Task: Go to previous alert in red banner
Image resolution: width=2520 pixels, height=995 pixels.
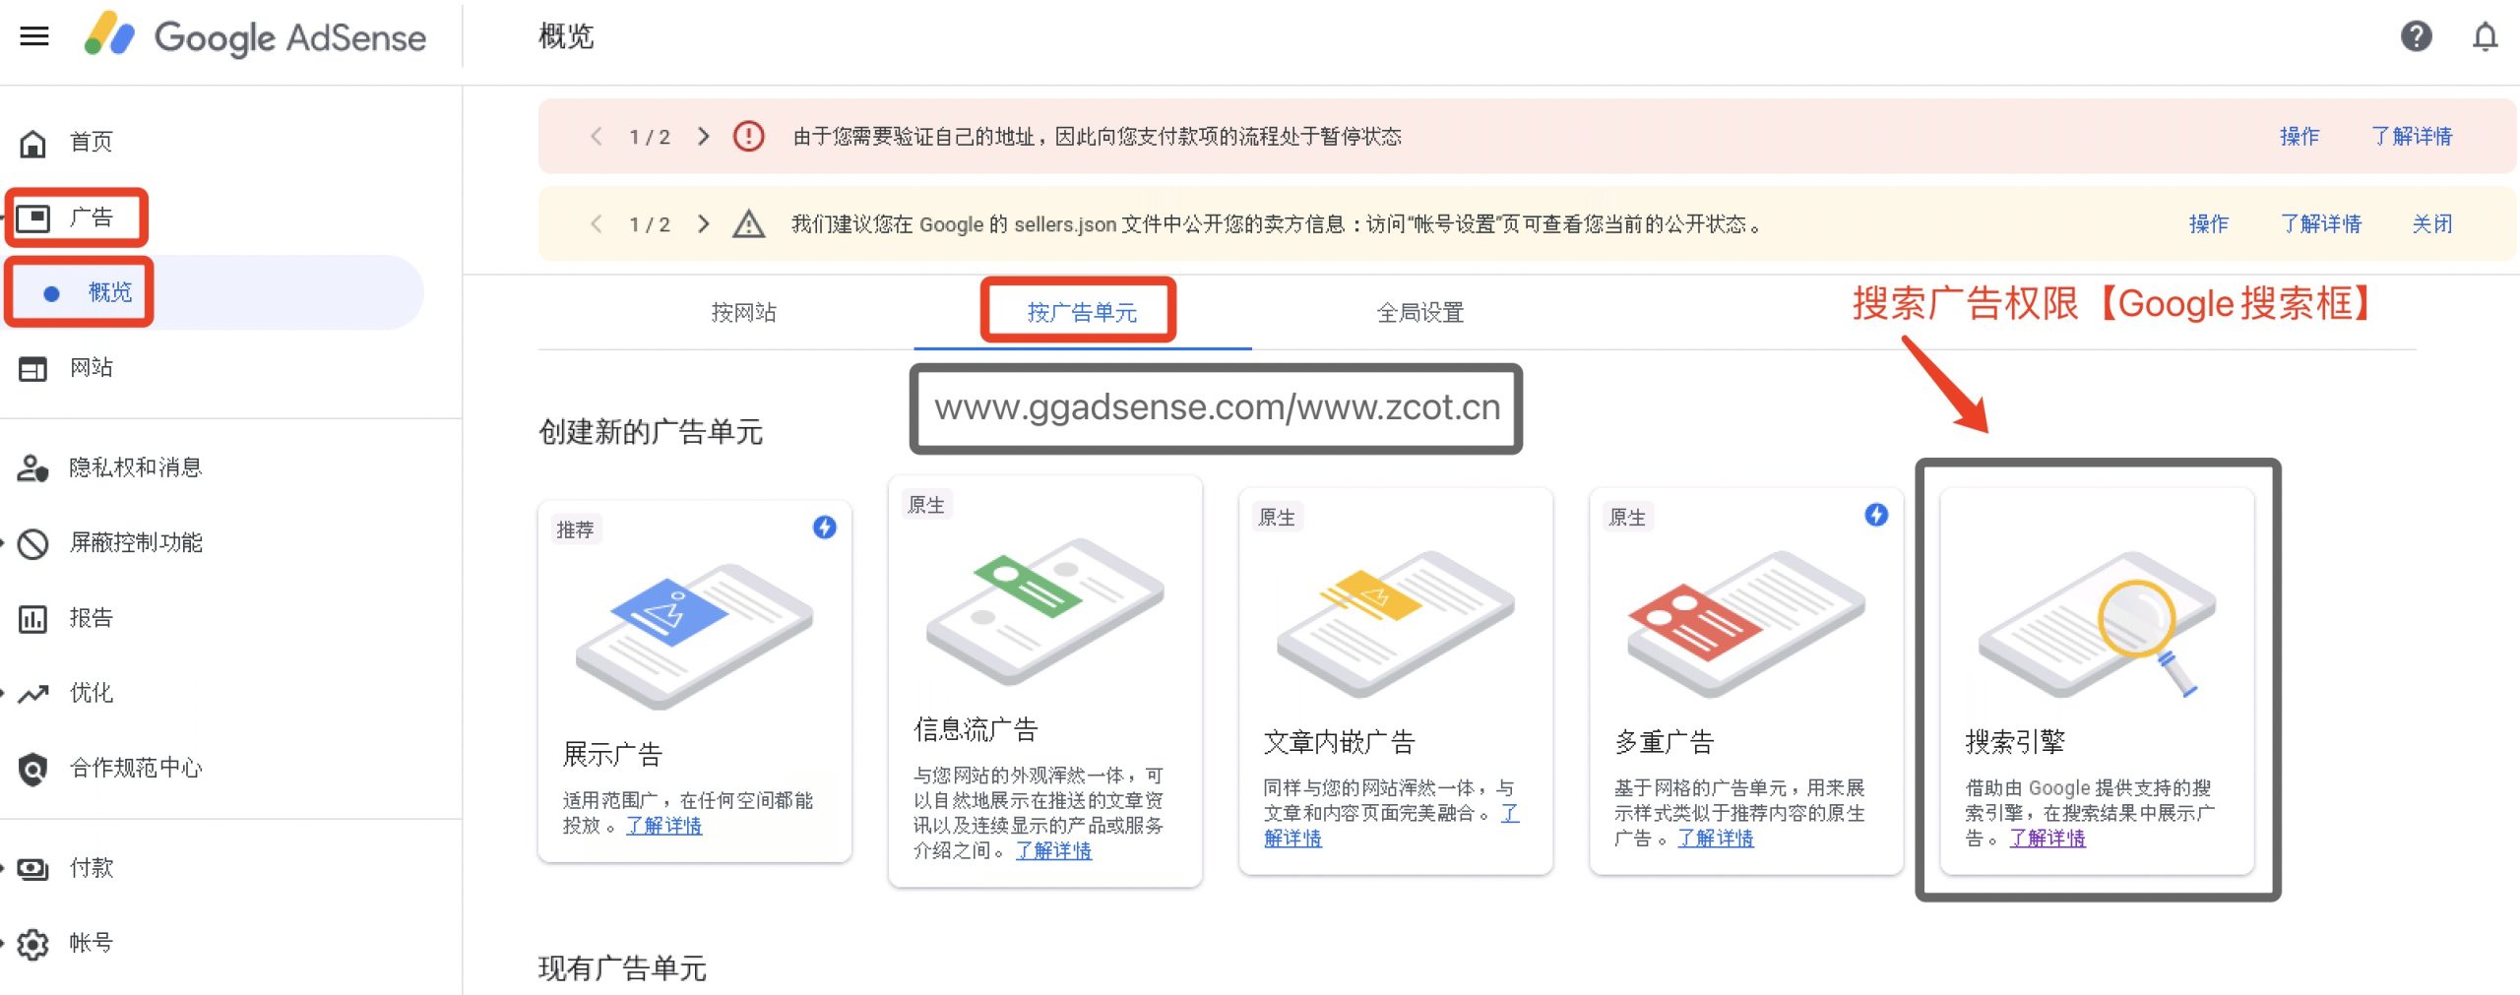Action: (x=597, y=136)
